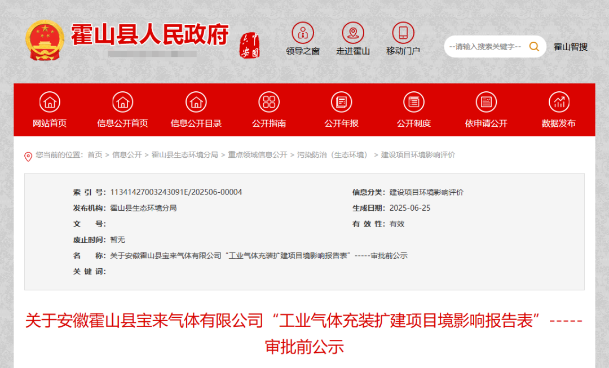Click the 走进霍山 link text
The height and width of the screenshot is (368, 609).
(352, 51)
